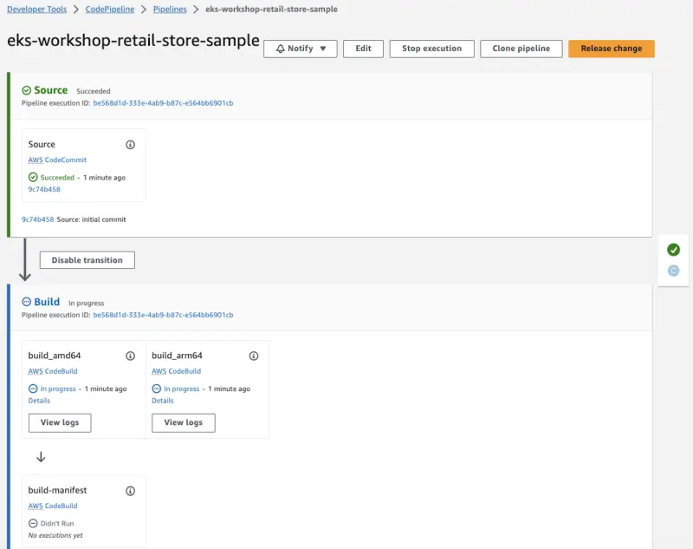Click the info icon on build-manifest card

pyautogui.click(x=130, y=491)
